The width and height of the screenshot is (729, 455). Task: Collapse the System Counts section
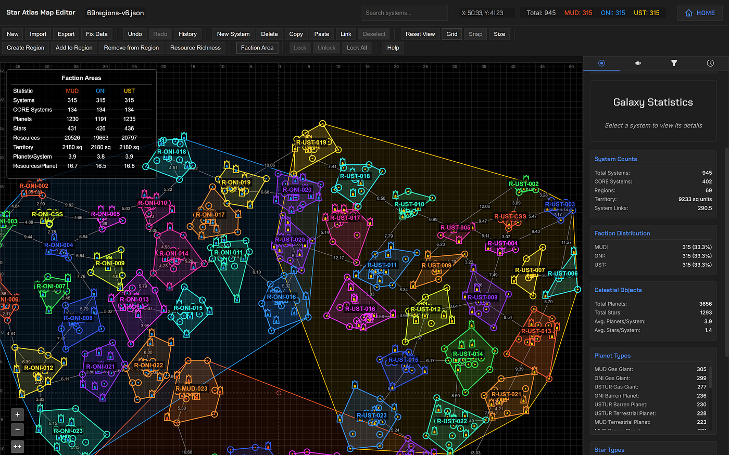(x=615, y=159)
